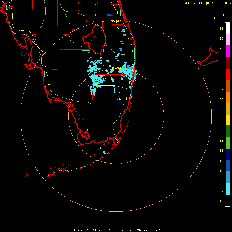This screenshot has width=232, height=232.
Task: Click the light pink band at 62
Action: point(228,40)
